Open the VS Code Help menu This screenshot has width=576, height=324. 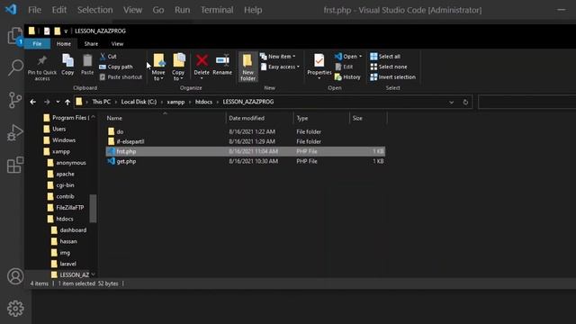coord(253,10)
